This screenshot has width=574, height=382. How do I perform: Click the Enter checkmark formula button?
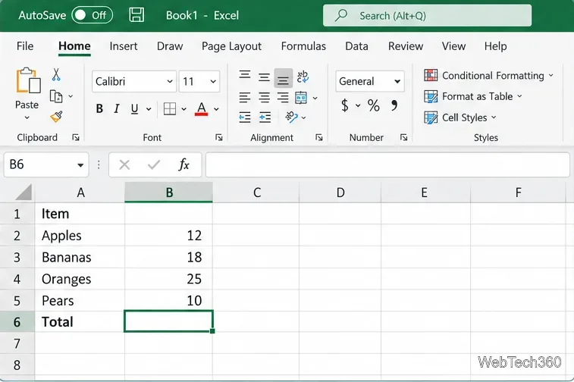pos(154,165)
